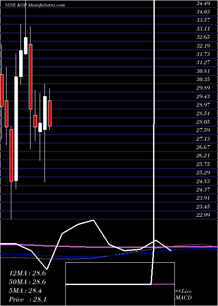Click the <<Live MACD label
This screenshot has width=218, height=306.
(184, 295)
